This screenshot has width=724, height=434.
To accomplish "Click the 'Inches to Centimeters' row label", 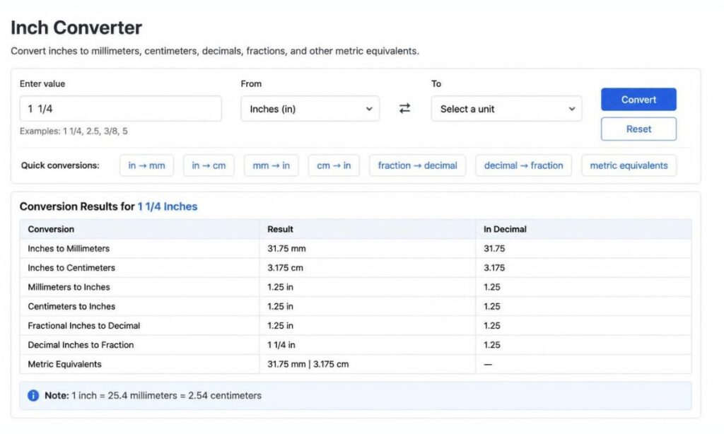I will click(71, 268).
